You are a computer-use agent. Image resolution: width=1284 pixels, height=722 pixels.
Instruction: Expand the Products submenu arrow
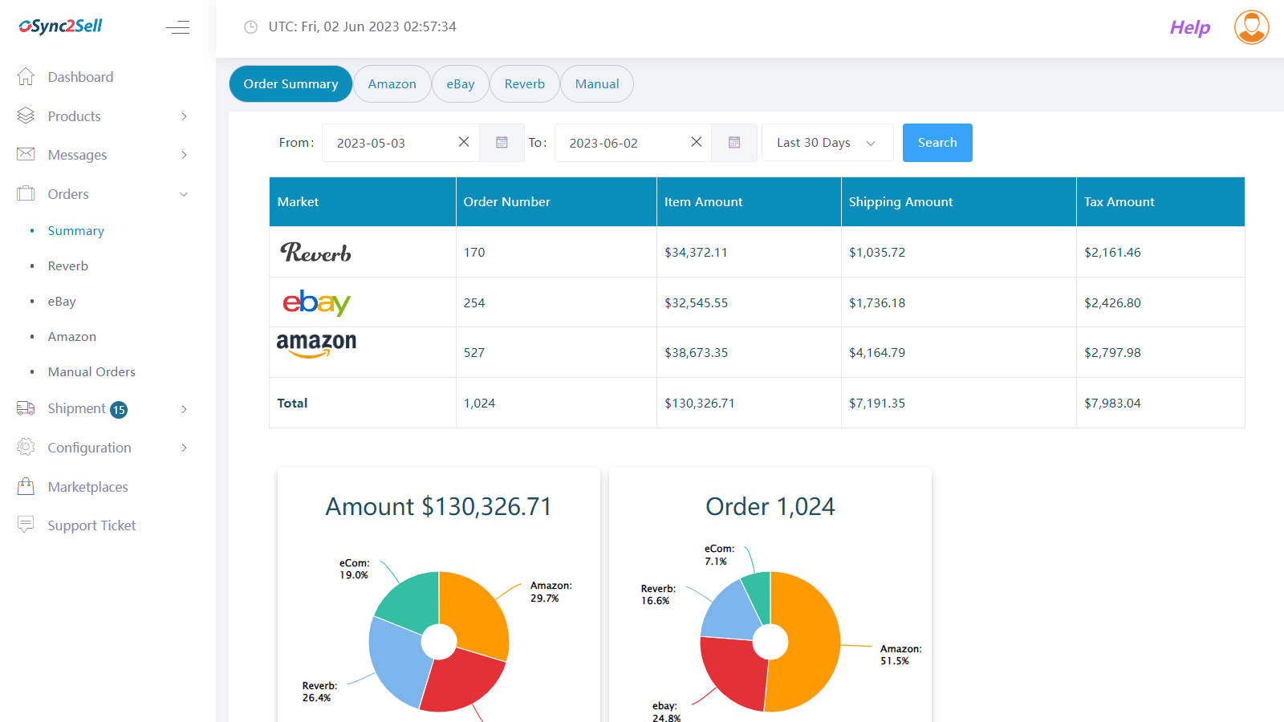click(x=184, y=116)
